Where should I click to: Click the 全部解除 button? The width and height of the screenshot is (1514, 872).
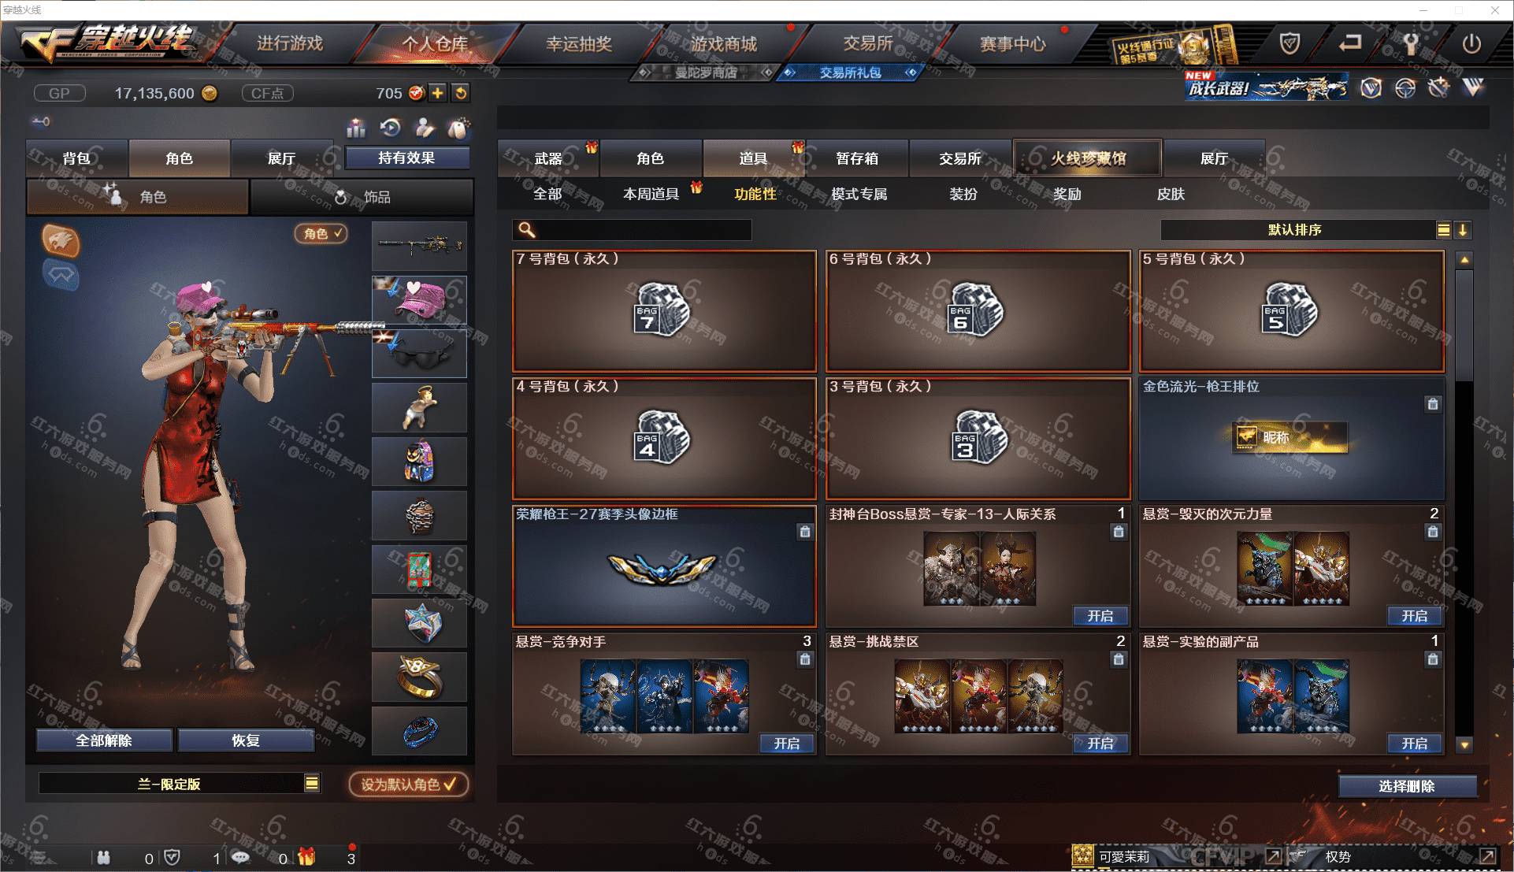pyautogui.click(x=104, y=740)
